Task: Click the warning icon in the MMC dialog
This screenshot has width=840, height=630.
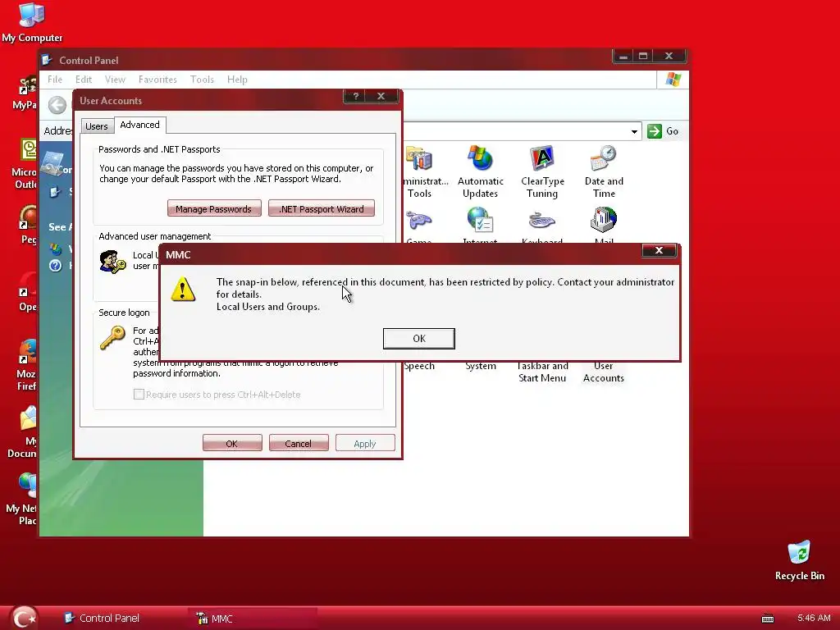Action: coord(183,290)
